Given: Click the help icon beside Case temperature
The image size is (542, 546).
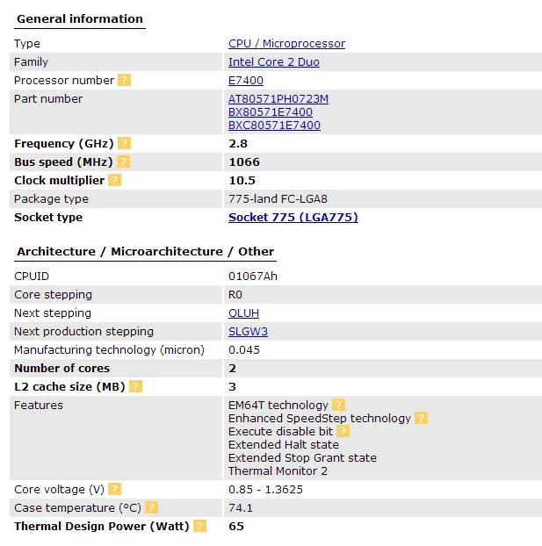Looking at the screenshot, I should pos(152,507).
